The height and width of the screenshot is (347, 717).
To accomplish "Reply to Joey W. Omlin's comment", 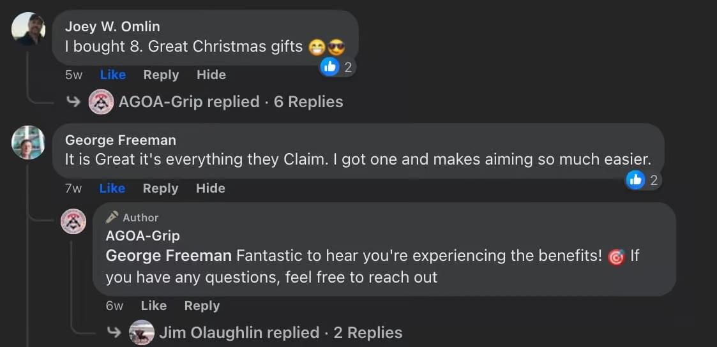I will click(161, 75).
